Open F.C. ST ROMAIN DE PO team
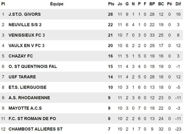The width and height of the screenshot is (184, 134). [32, 119]
